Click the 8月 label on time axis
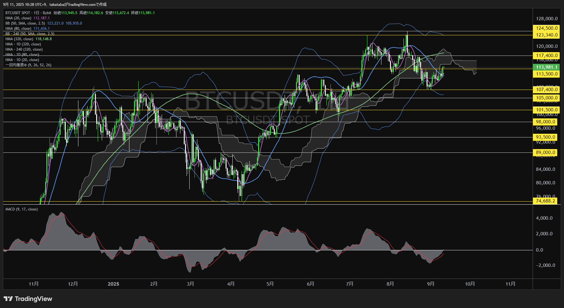This screenshot has width=564, height=308. [x=390, y=284]
